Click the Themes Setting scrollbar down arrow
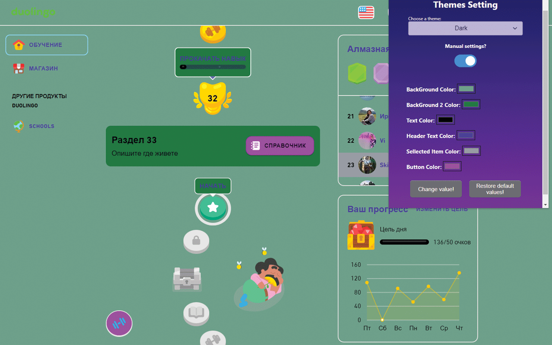This screenshot has height=345, width=552. pyautogui.click(x=546, y=204)
